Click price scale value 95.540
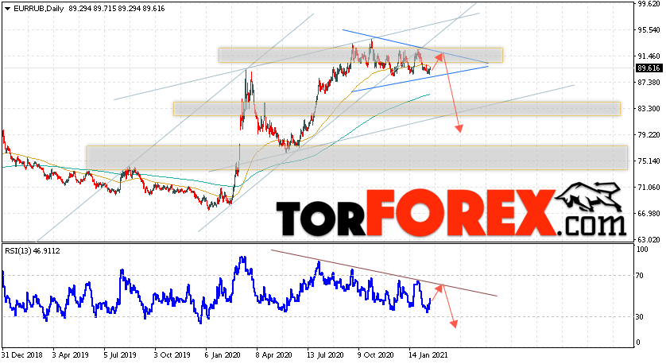 tap(649, 30)
